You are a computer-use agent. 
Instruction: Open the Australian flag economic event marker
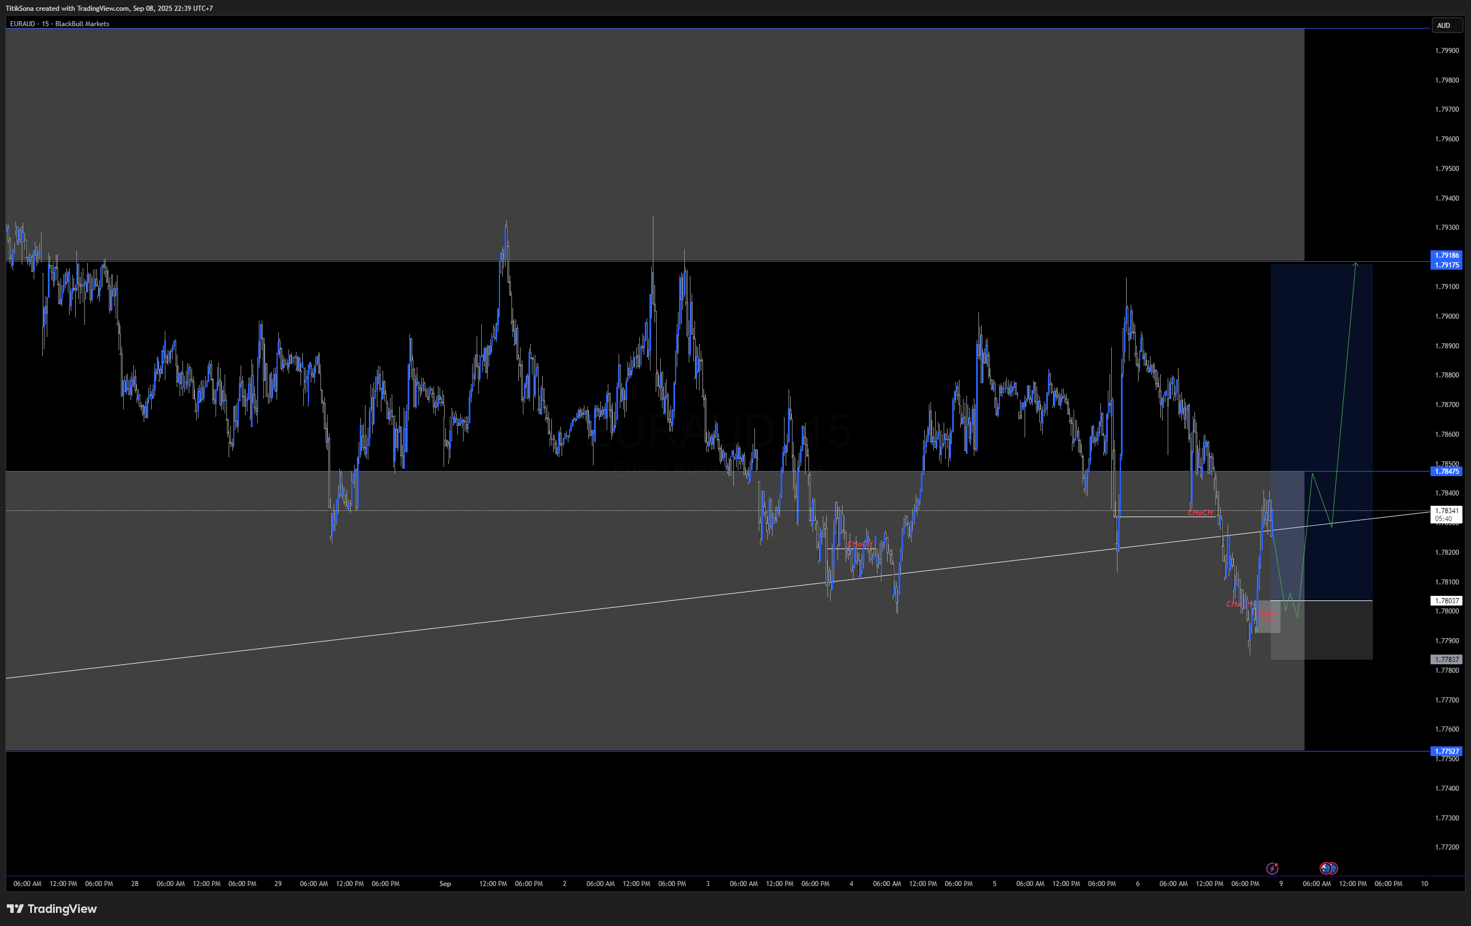point(1324,868)
